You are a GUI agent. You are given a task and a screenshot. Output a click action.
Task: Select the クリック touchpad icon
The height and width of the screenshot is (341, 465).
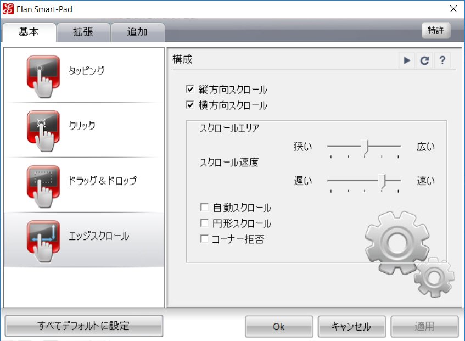[x=43, y=131]
